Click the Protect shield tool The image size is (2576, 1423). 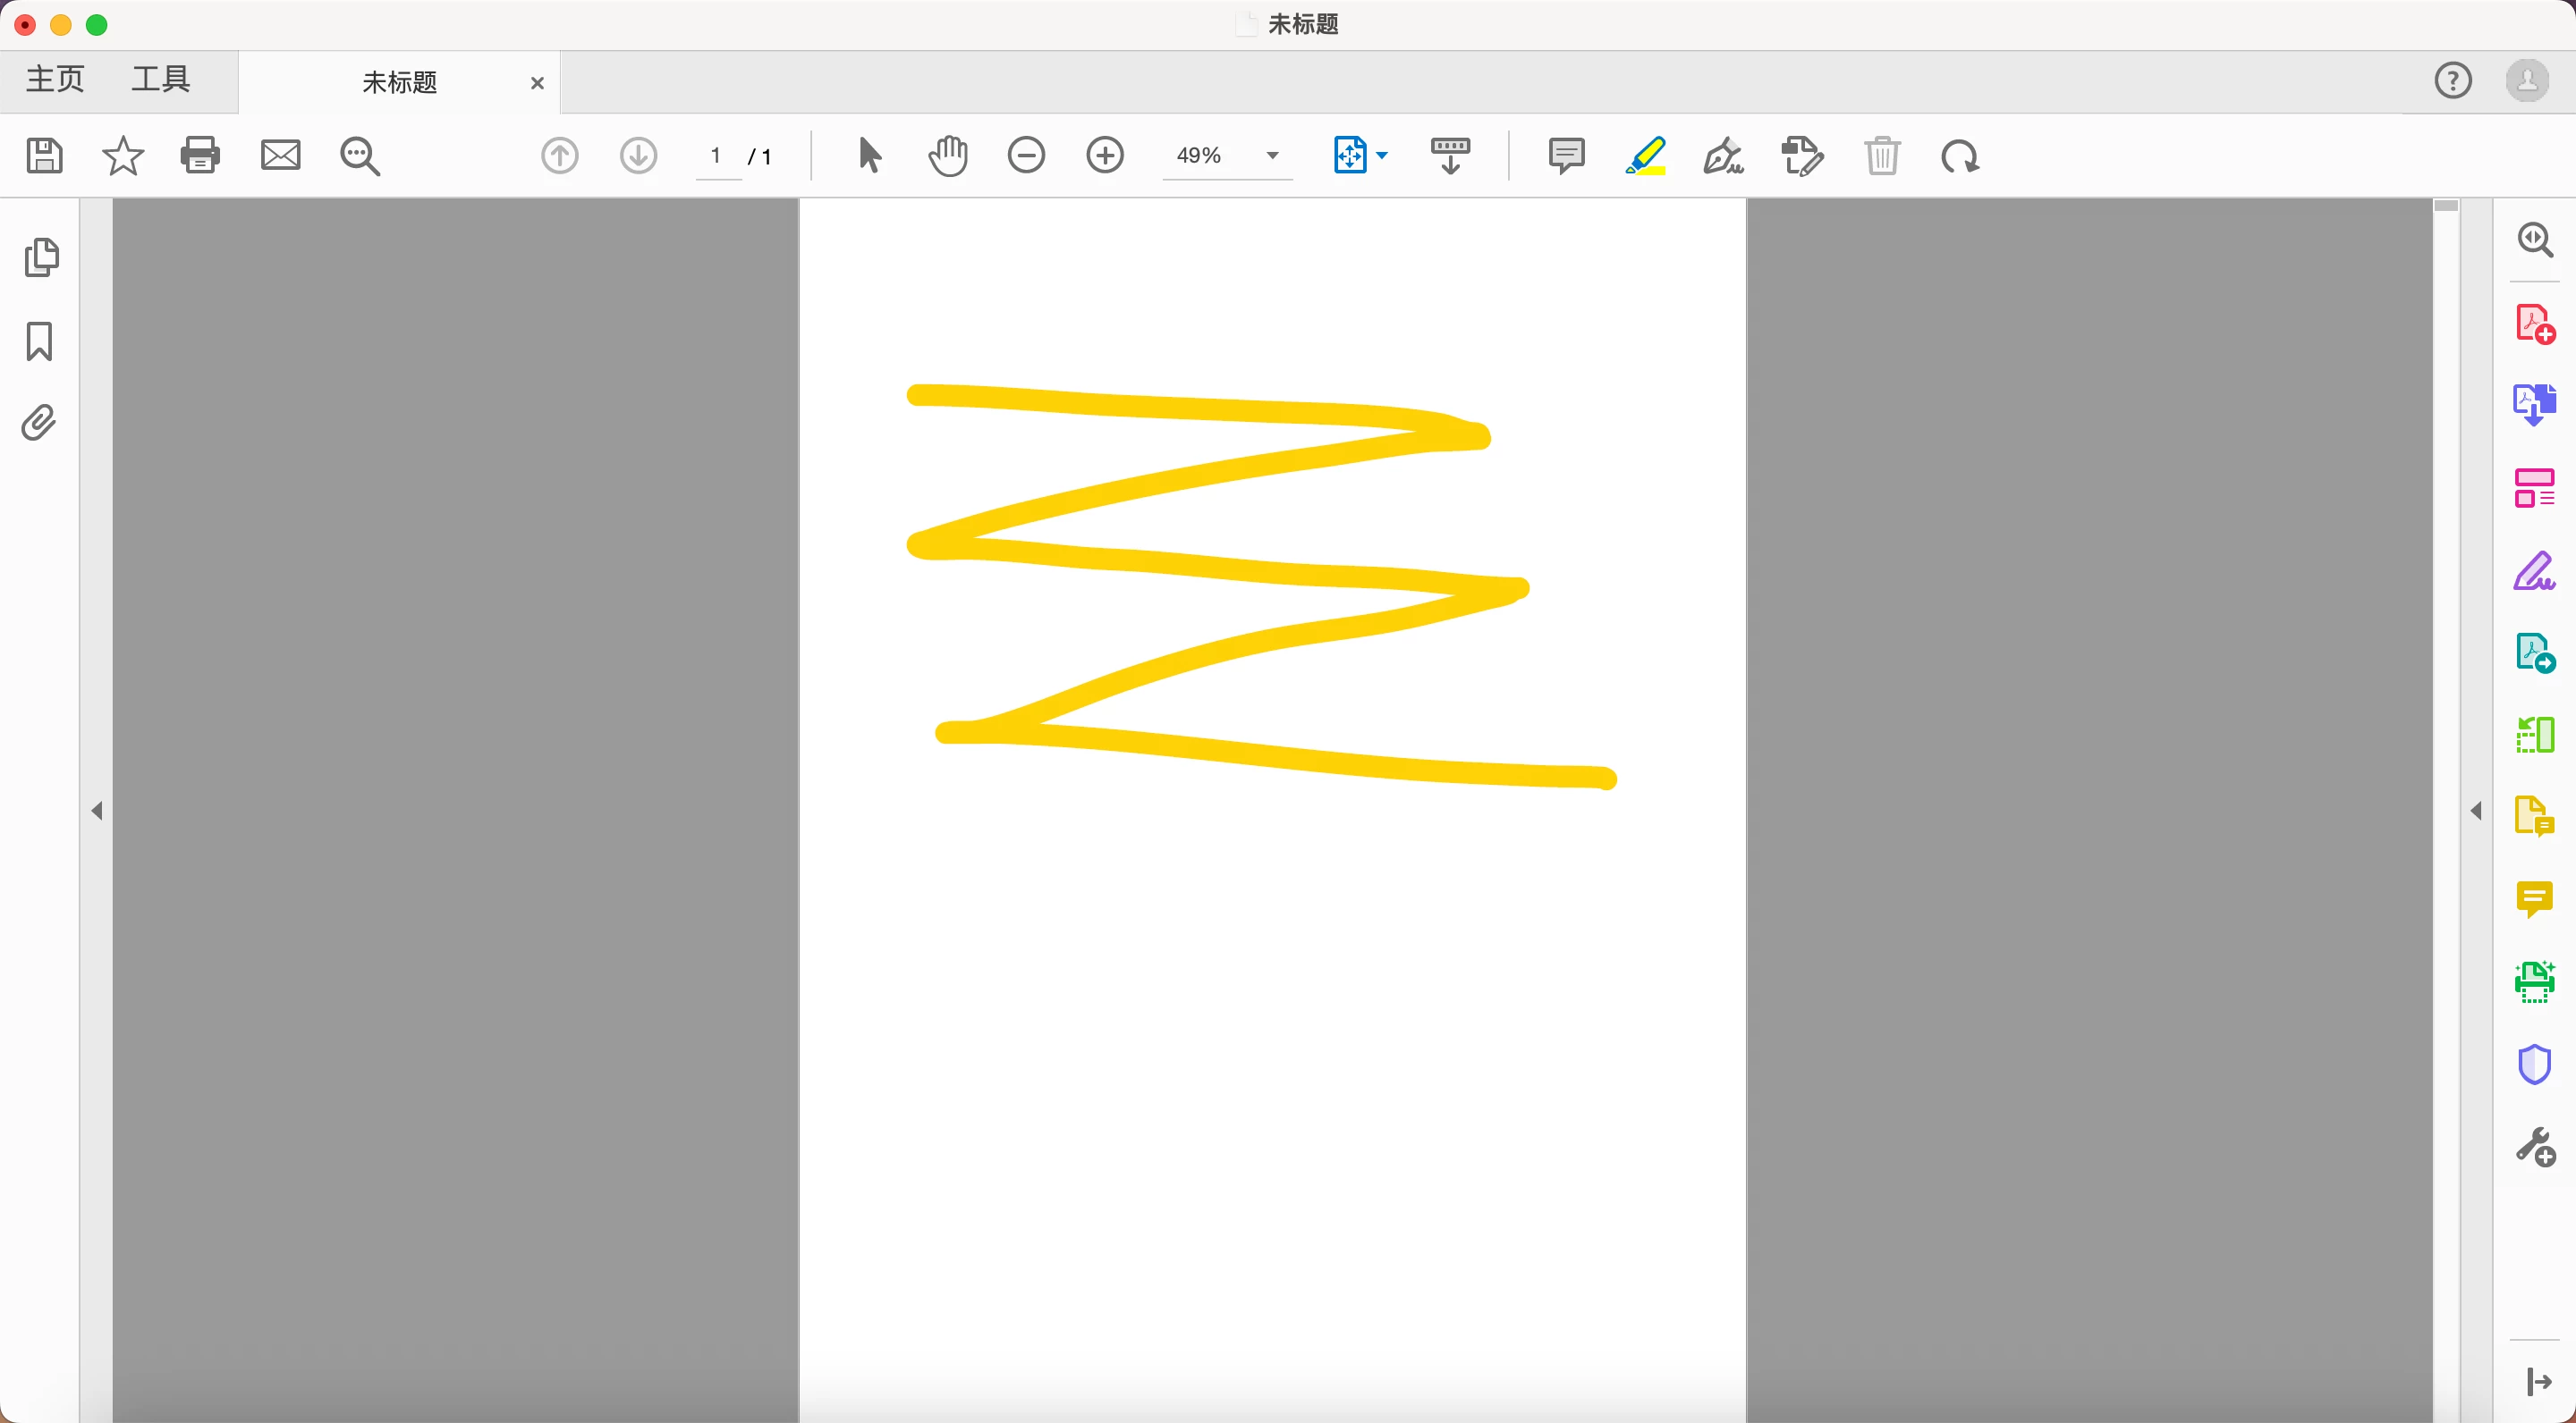[x=2534, y=1065]
